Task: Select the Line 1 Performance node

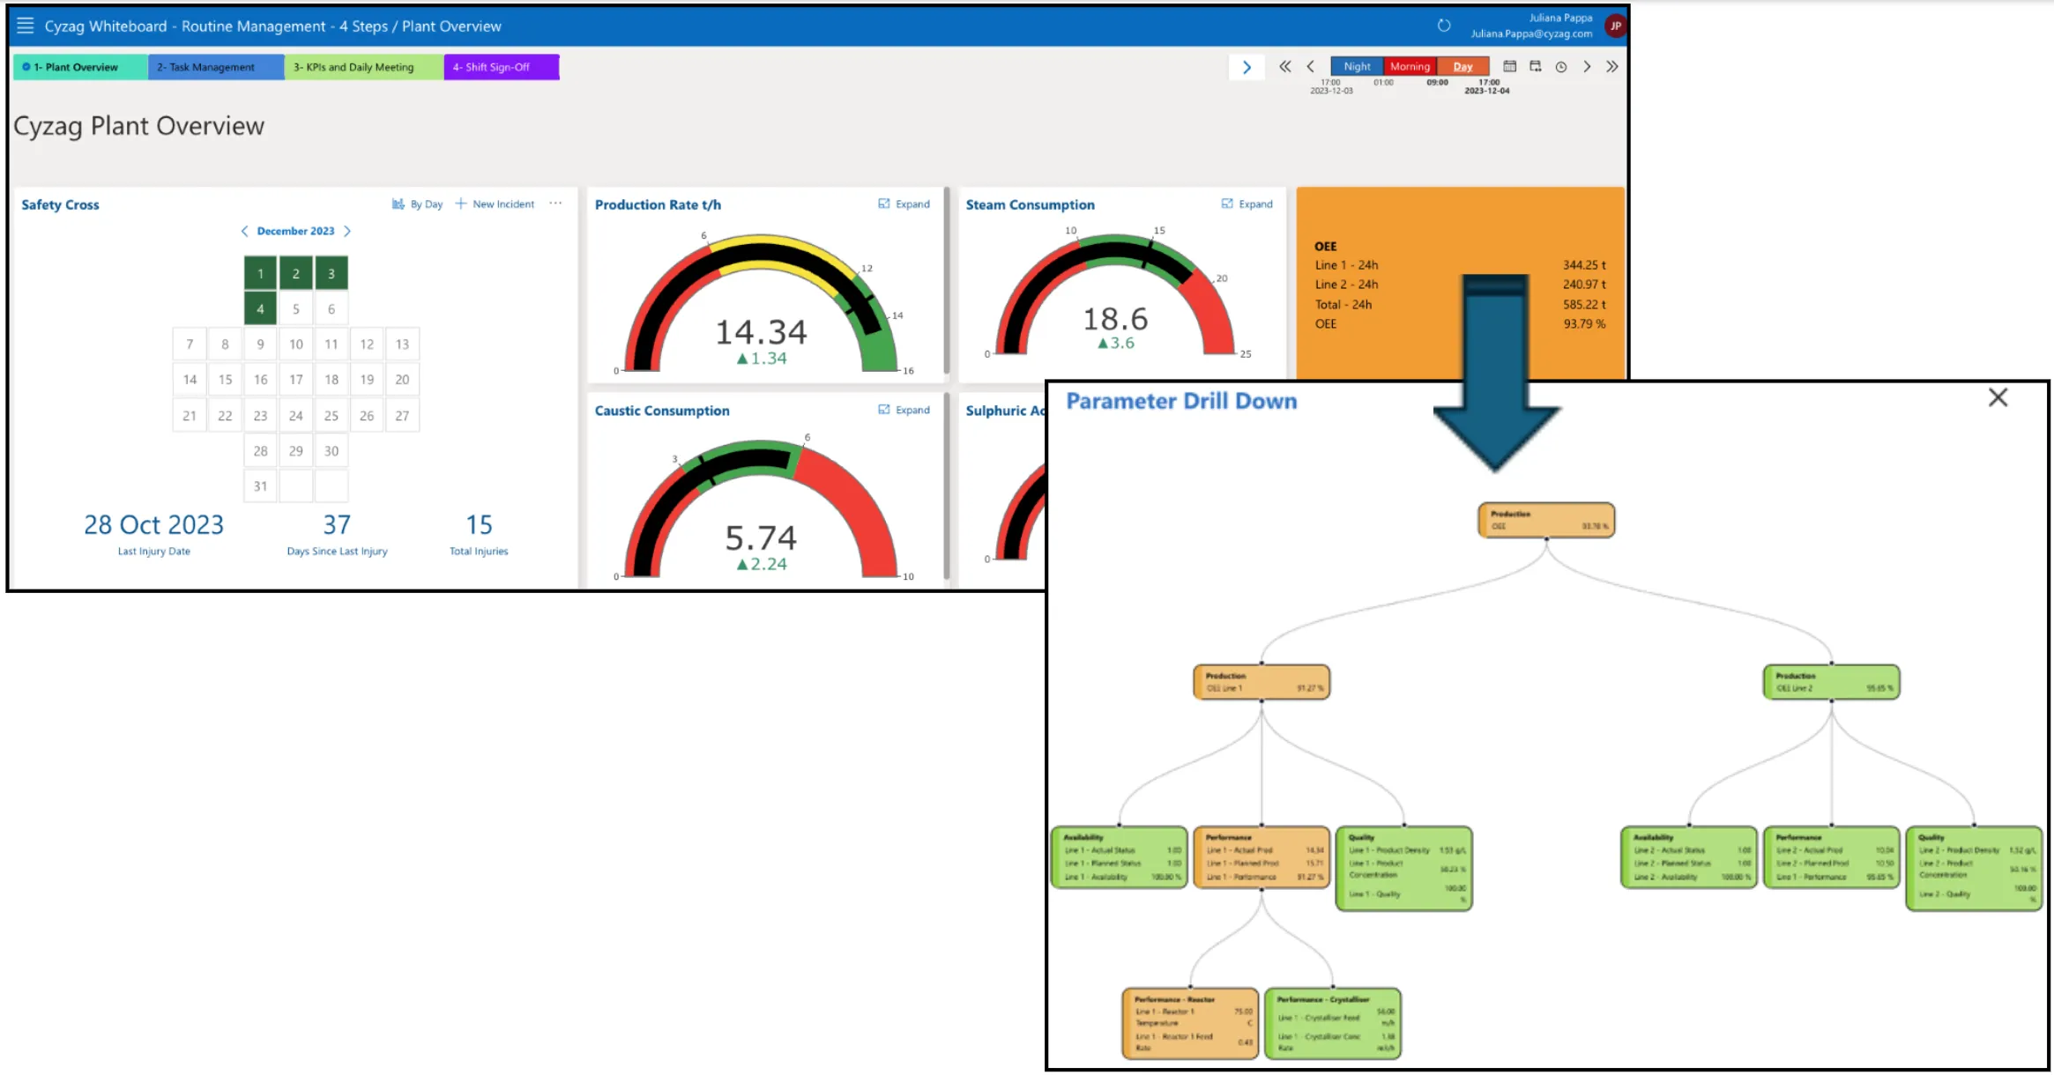Action: (1261, 857)
